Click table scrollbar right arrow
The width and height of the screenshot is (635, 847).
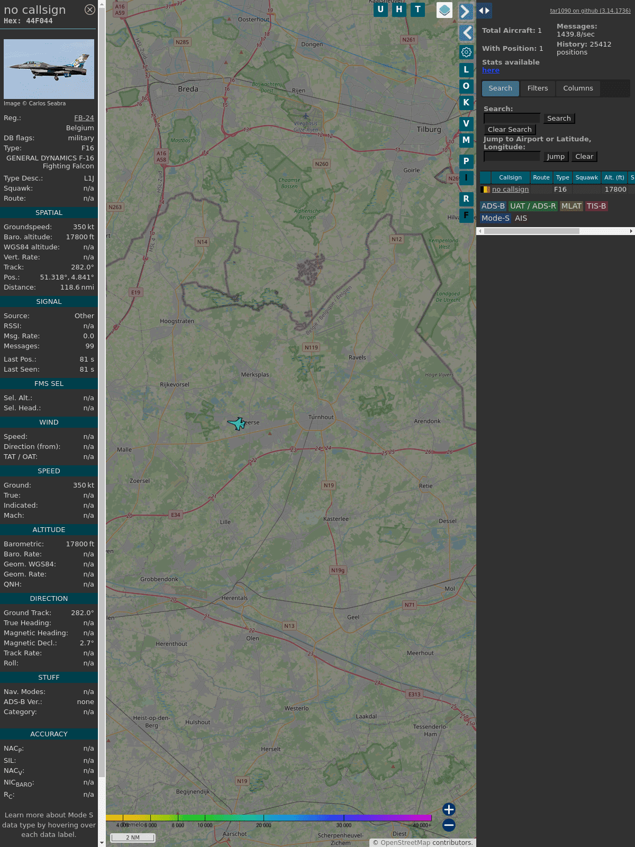pyautogui.click(x=631, y=231)
